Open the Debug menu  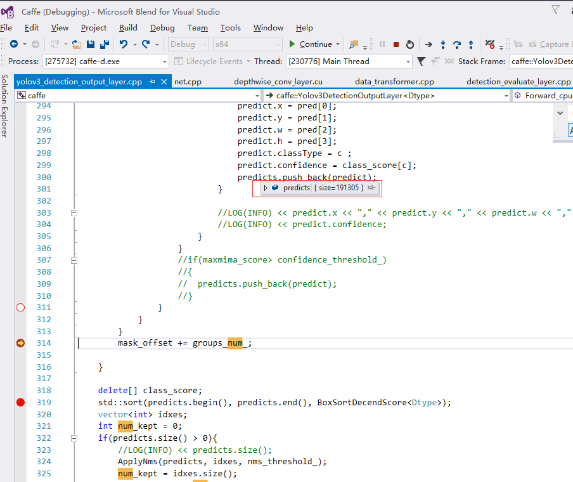[x=162, y=28]
